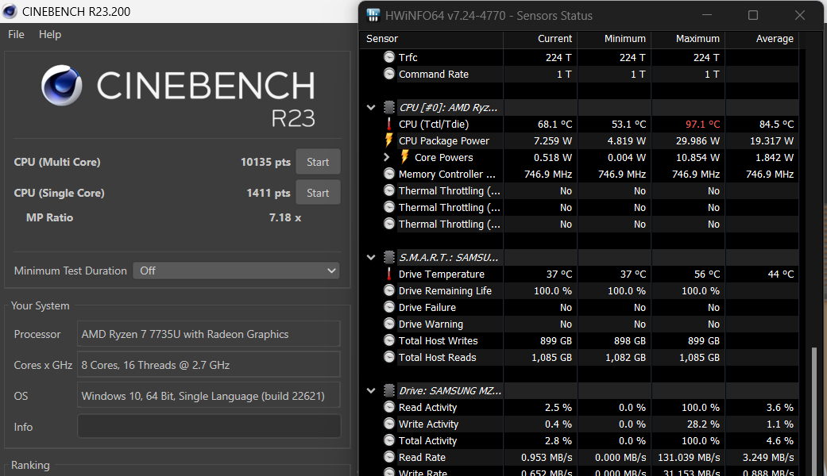Click the Read Rate sensor icon
The image size is (827, 476).
click(x=389, y=457)
